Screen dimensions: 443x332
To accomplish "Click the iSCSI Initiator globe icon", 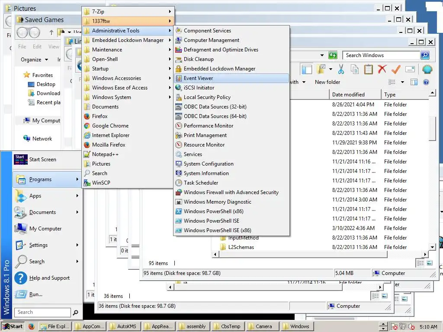I will [178, 88].
